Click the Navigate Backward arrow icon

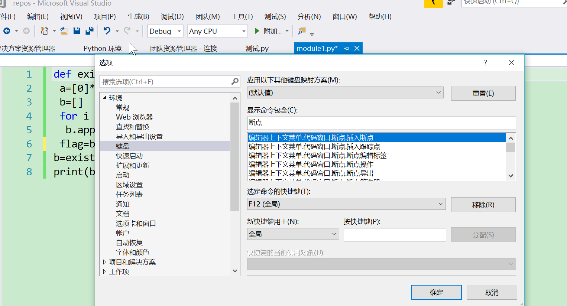(x=6, y=31)
